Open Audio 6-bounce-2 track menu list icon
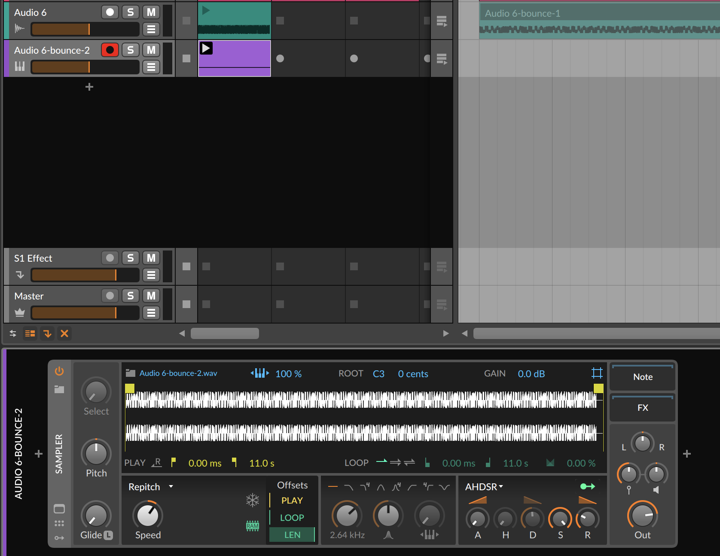Screen dimensions: 720x556 (151, 67)
